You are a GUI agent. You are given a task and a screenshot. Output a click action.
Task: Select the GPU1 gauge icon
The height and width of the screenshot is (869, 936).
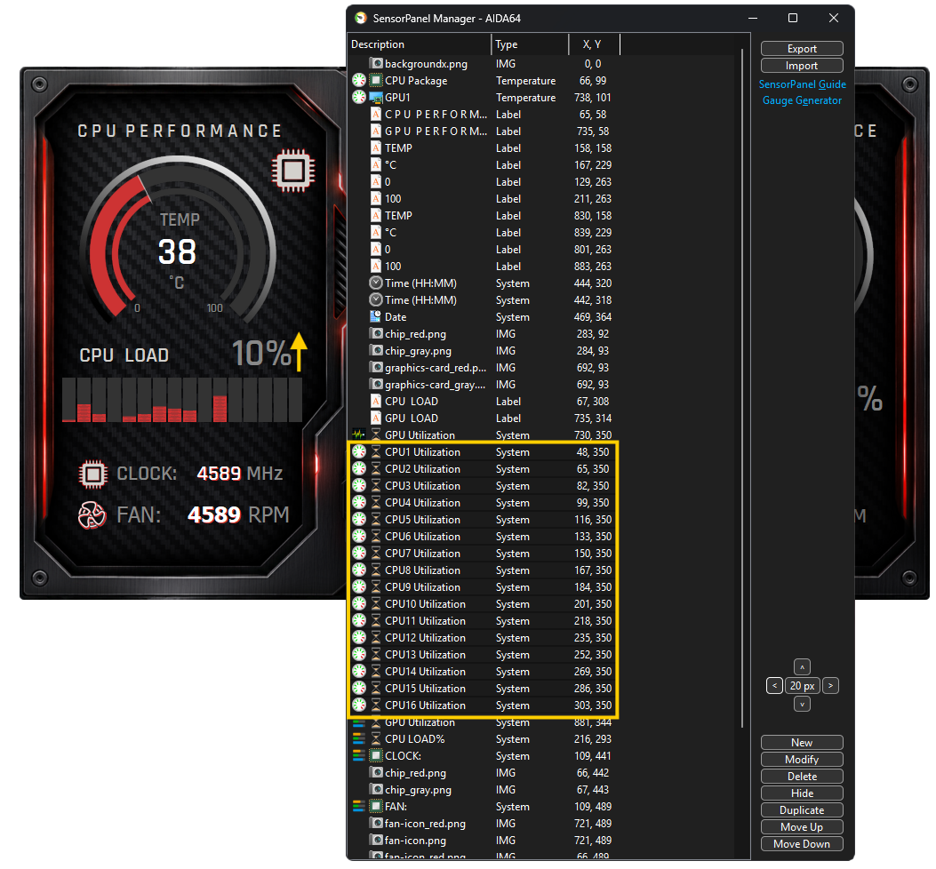click(x=359, y=97)
